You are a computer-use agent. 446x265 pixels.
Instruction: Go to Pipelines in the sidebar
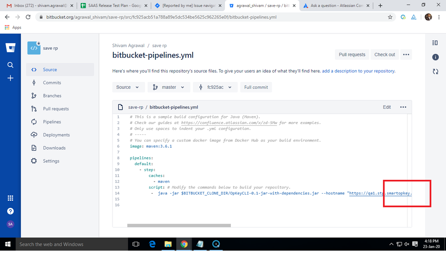point(60,122)
